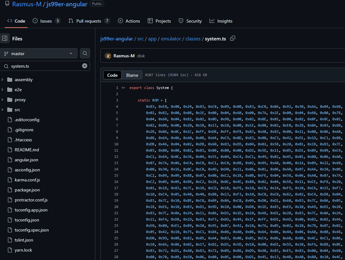Expand the proxy folder chevron

point(3,100)
